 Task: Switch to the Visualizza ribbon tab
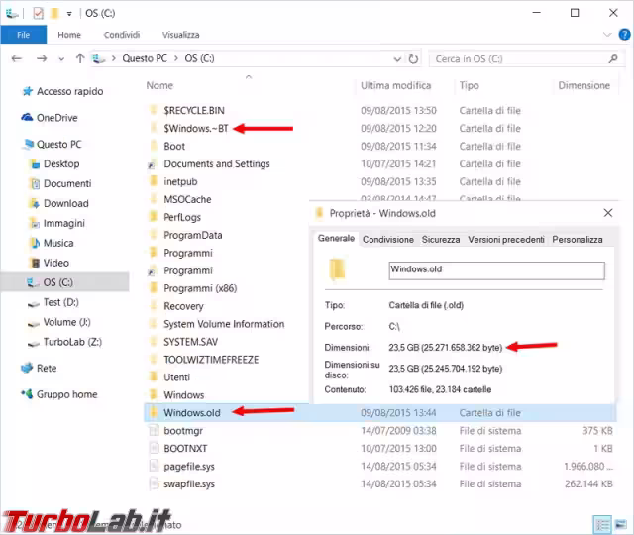pos(180,35)
